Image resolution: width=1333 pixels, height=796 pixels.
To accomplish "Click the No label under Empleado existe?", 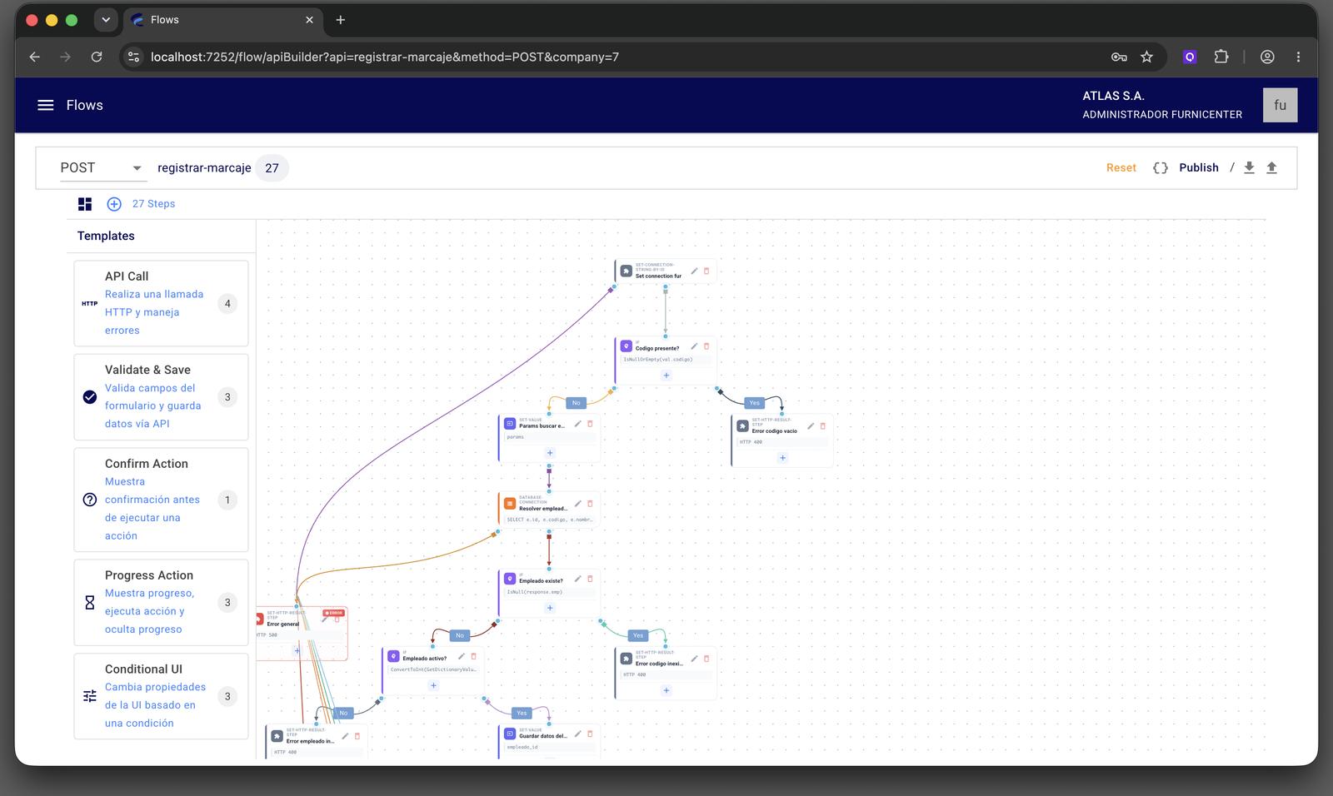I will 460,635.
